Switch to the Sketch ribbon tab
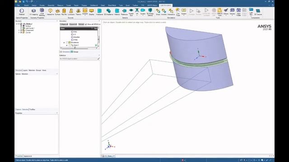This screenshot has height=162, width=289. tap(26, 5)
